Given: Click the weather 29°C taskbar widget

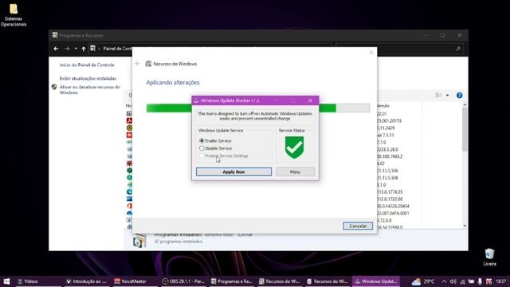Looking at the screenshot, I should (423, 281).
